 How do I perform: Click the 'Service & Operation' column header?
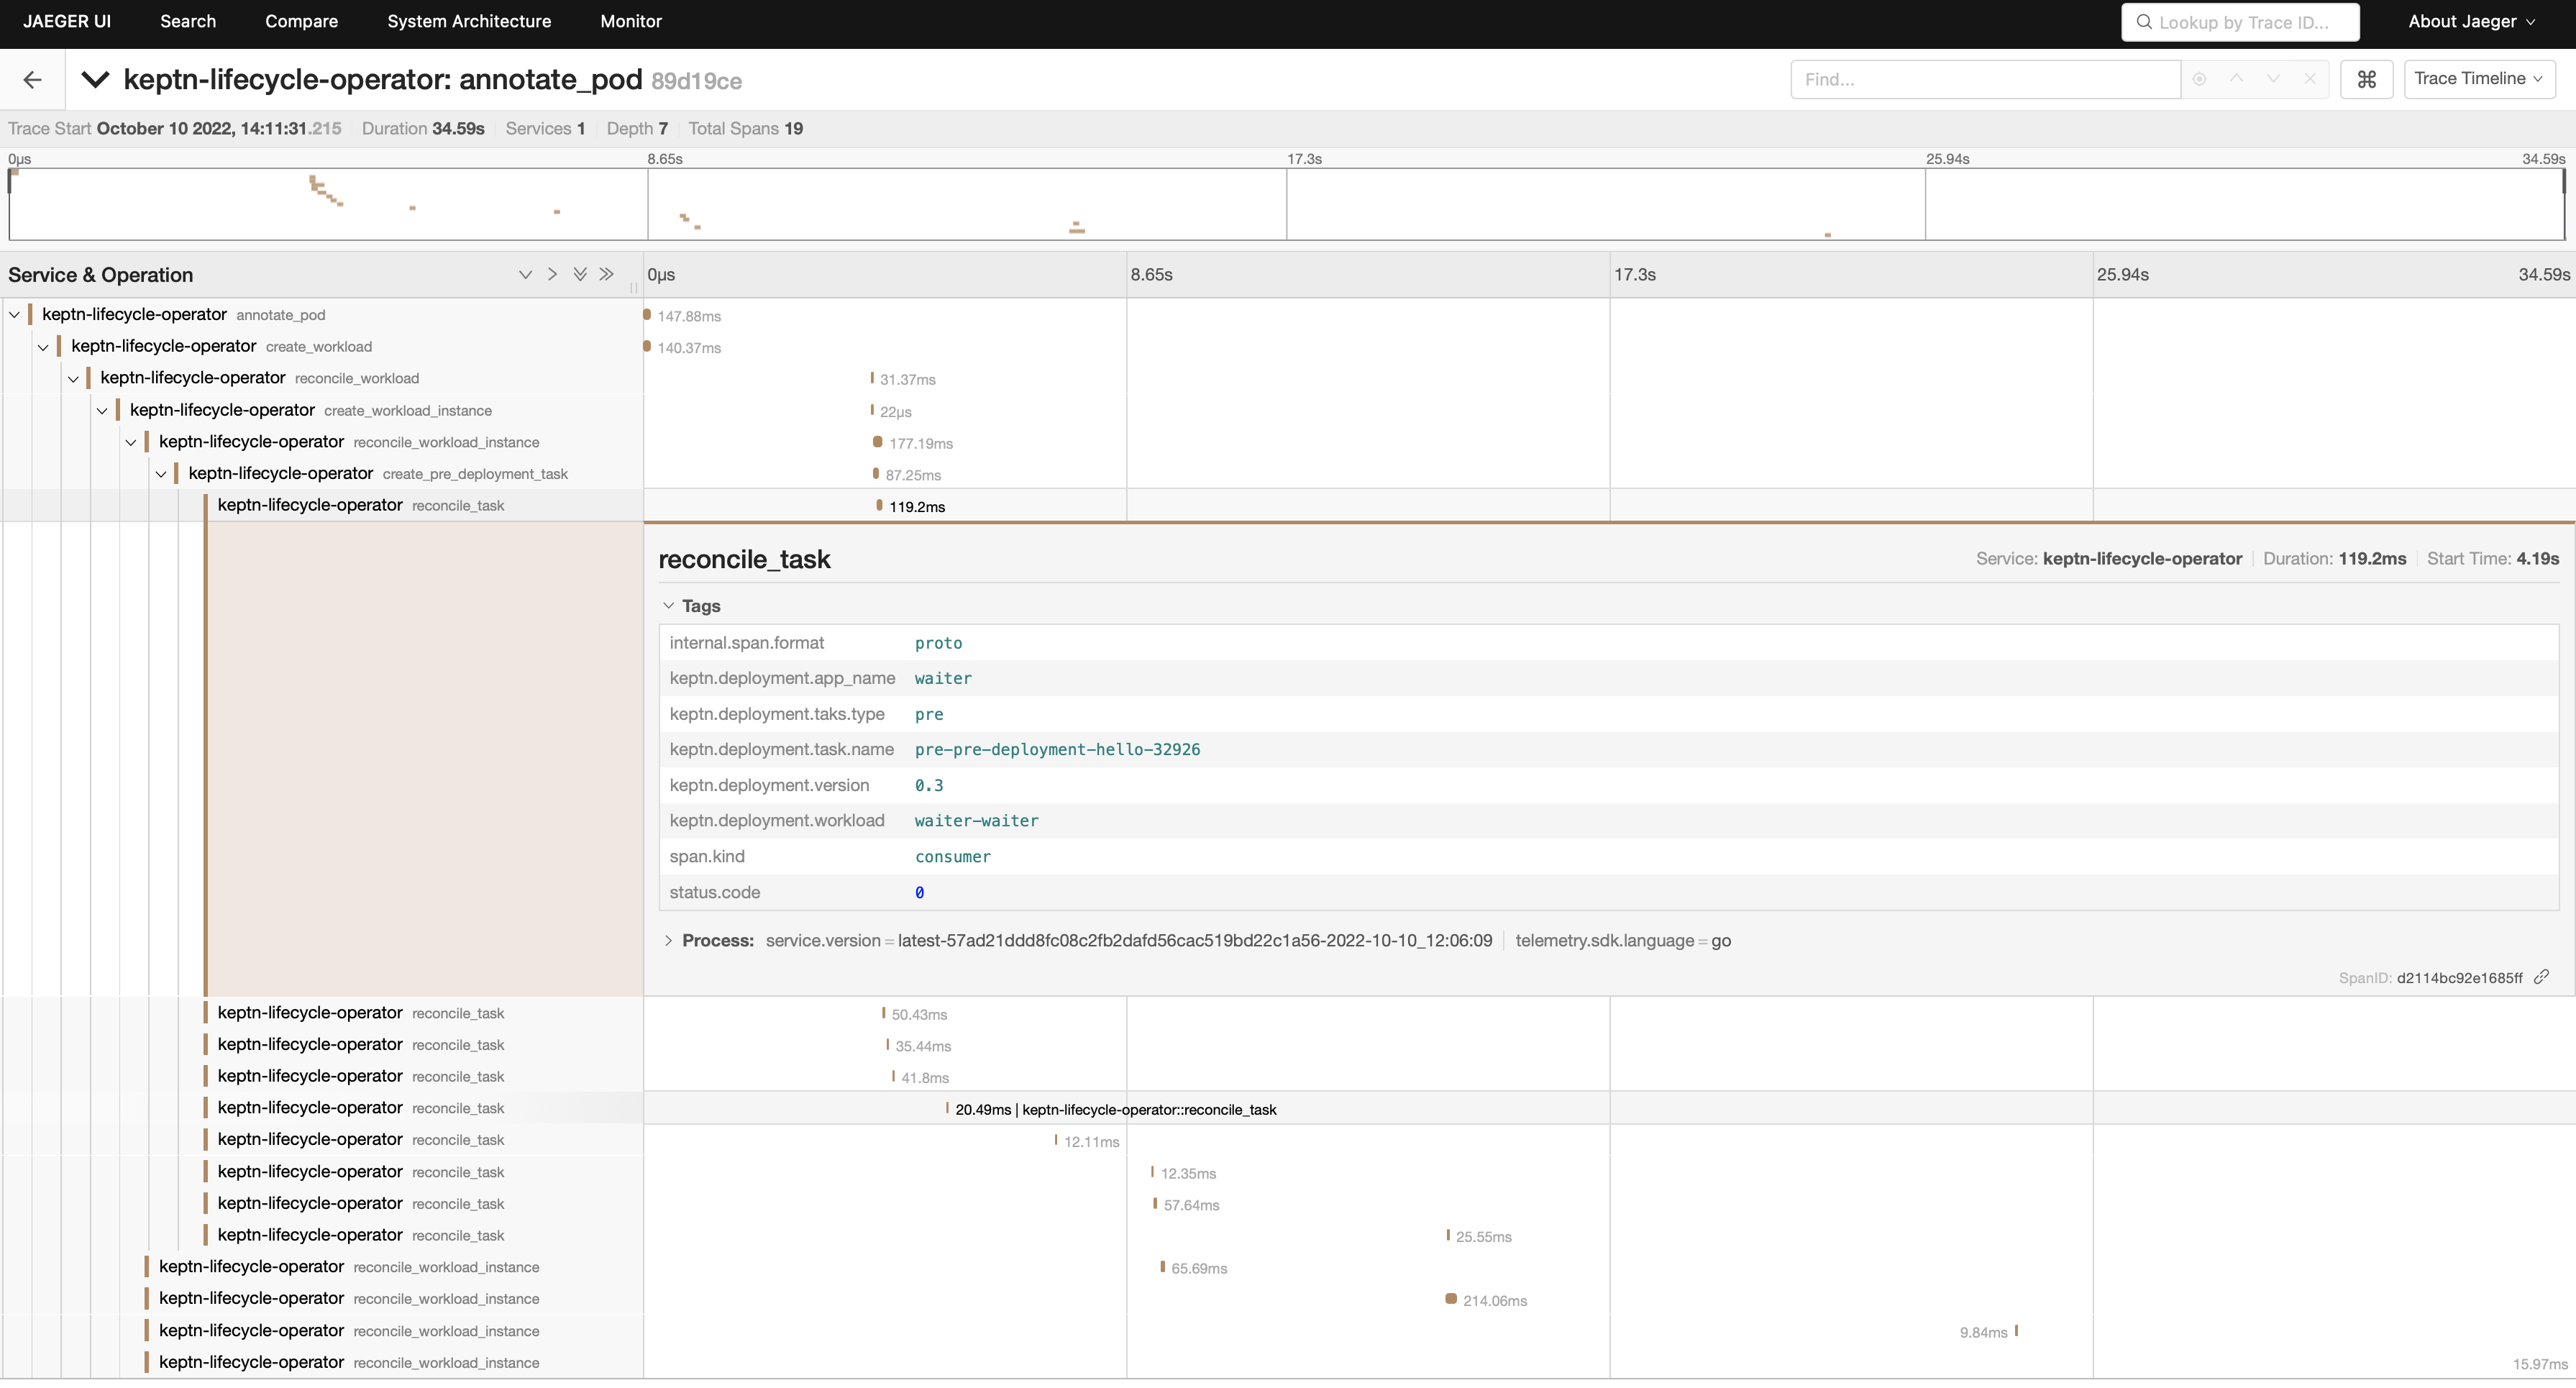point(101,275)
